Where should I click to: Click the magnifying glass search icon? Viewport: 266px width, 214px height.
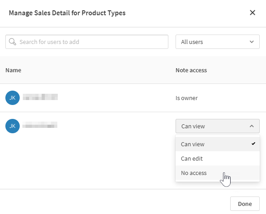(x=13, y=42)
